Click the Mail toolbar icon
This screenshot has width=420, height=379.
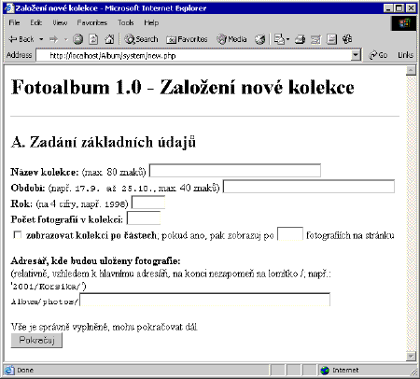point(281,39)
